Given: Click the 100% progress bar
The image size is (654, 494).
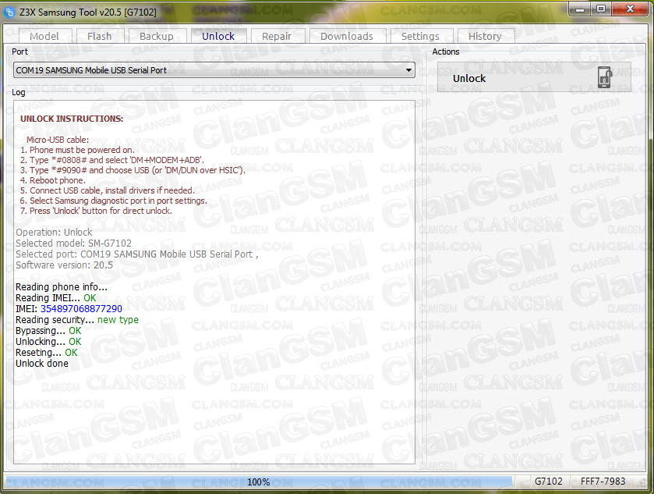Looking at the screenshot, I should pyautogui.click(x=259, y=482).
